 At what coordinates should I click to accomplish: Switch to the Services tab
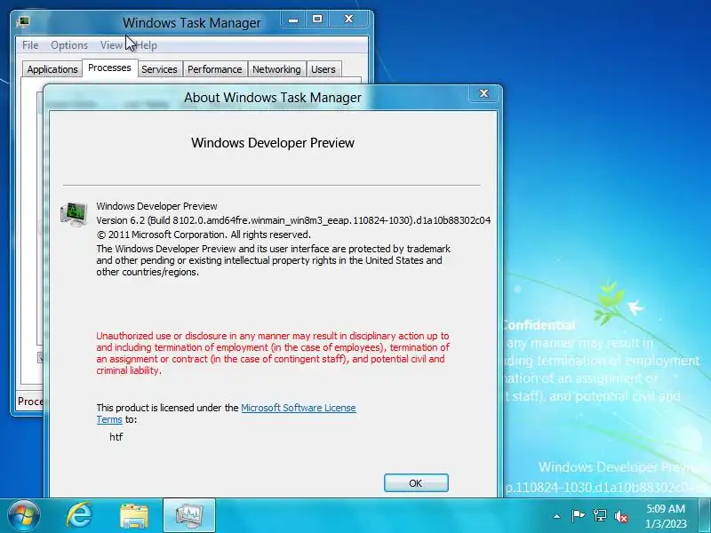pyautogui.click(x=159, y=69)
